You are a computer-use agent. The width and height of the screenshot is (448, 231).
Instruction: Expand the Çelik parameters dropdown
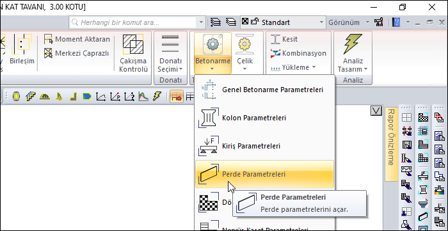click(245, 68)
